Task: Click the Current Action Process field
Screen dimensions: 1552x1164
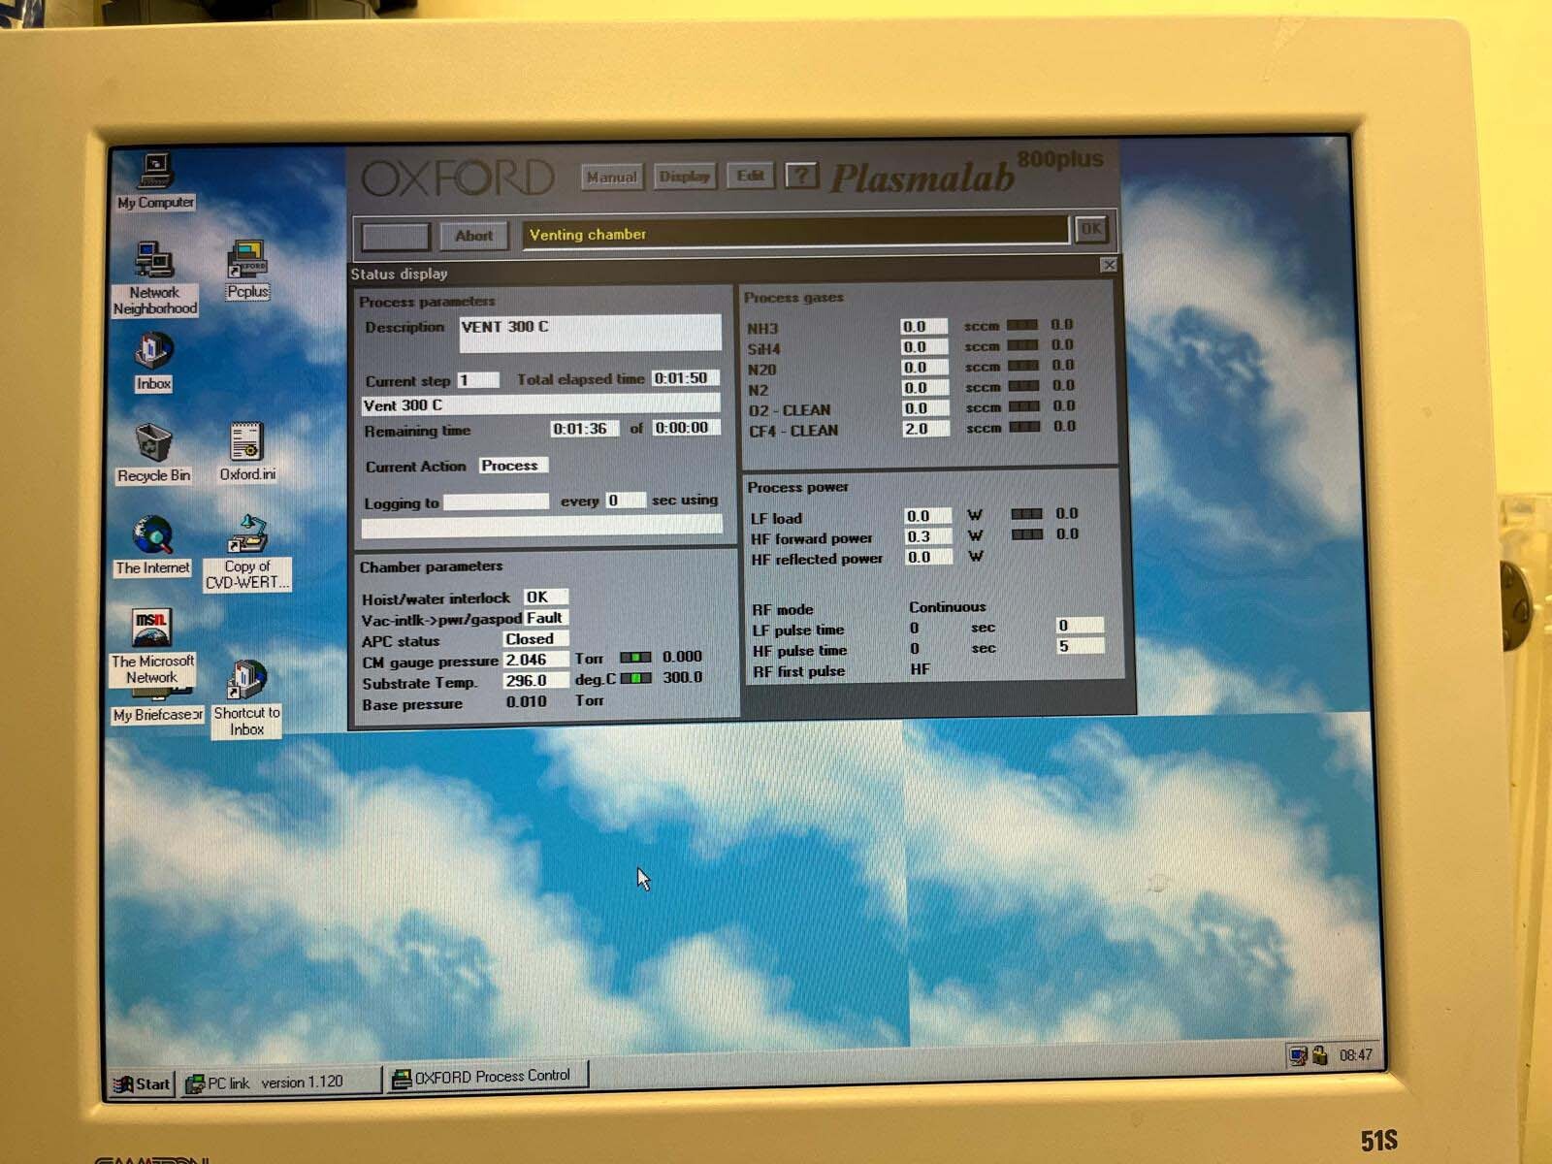Action: click(x=513, y=466)
